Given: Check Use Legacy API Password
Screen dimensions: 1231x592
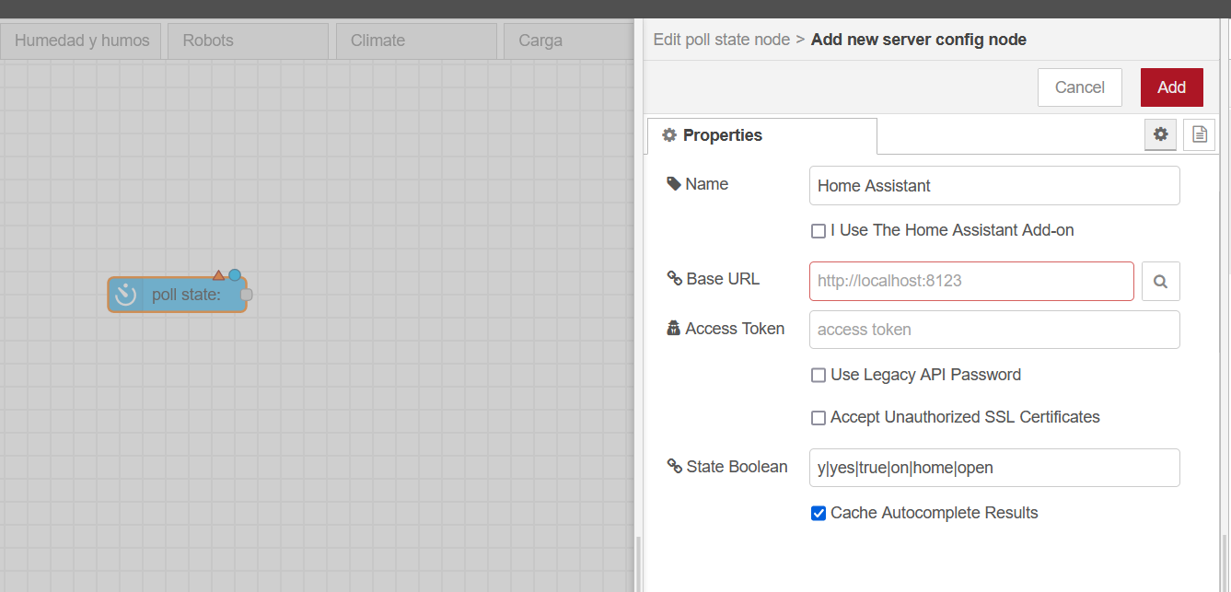Looking at the screenshot, I should click(x=818, y=376).
